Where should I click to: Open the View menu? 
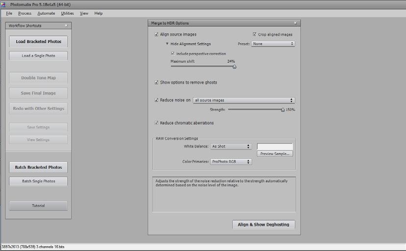click(x=84, y=13)
